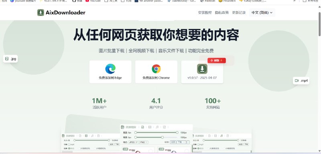
Task: Click the subtitle 图片批量下载 text
Action: point(112,51)
